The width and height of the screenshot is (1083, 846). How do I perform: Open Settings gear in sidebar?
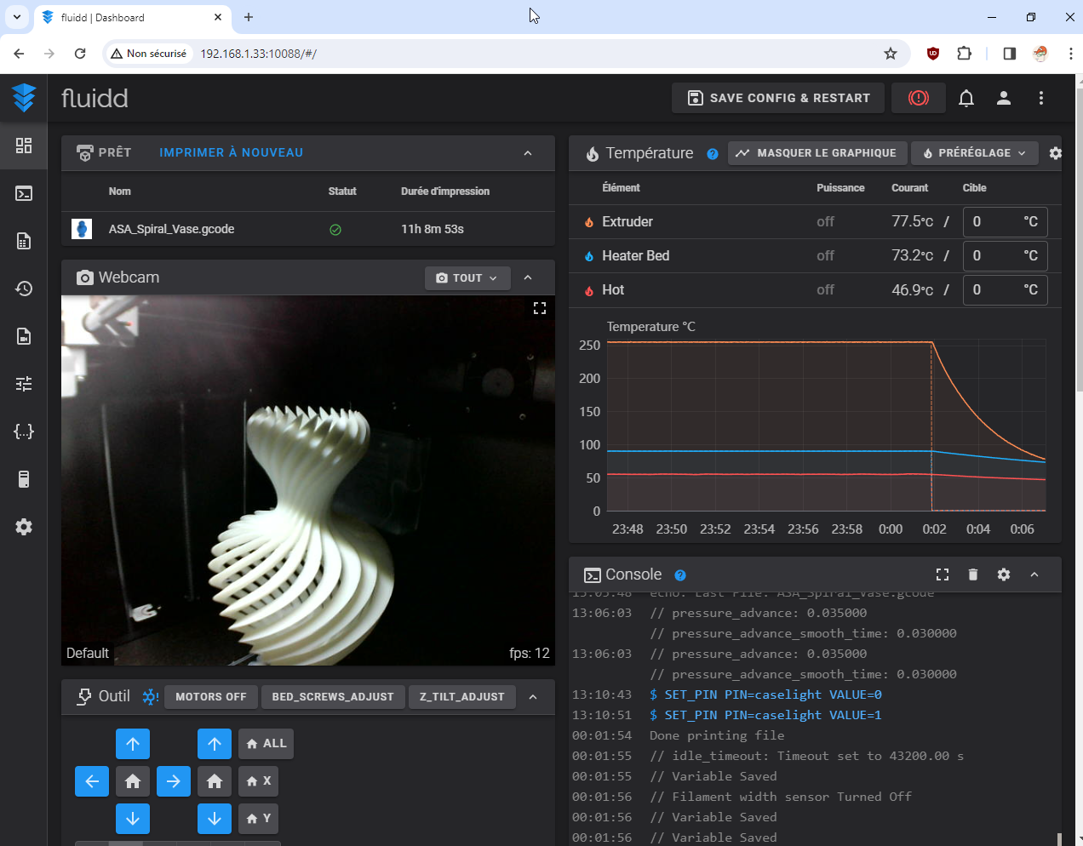click(x=24, y=527)
